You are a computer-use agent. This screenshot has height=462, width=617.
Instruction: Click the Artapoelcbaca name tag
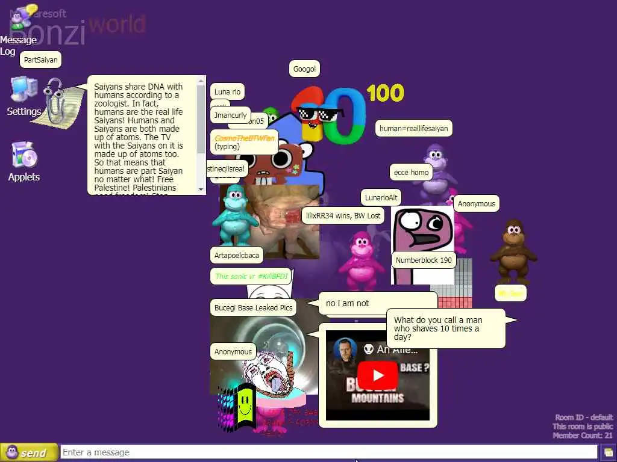tap(236, 255)
